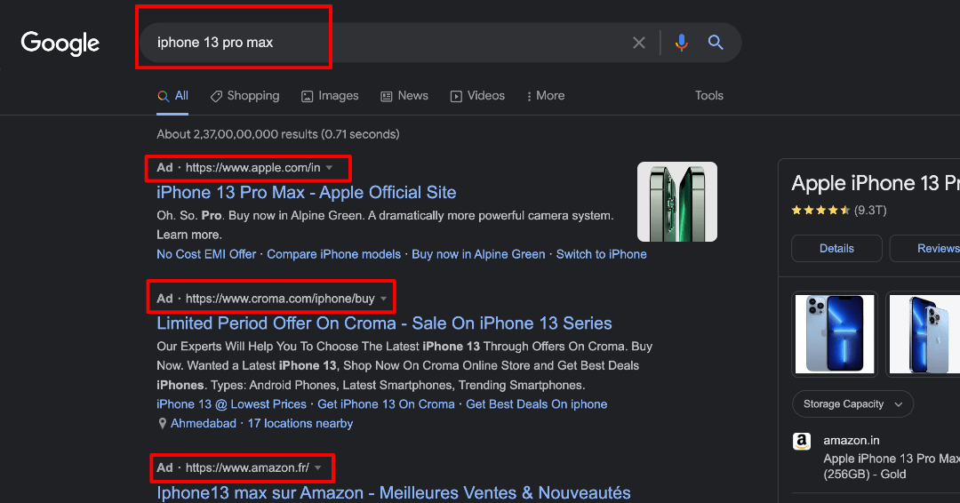
Task: Switch to the News tab
Action: [x=404, y=96]
